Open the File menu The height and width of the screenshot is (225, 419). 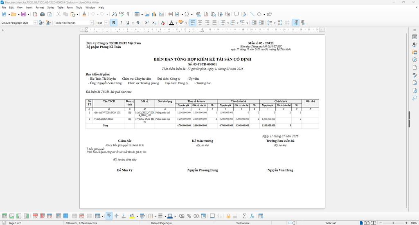4,7
